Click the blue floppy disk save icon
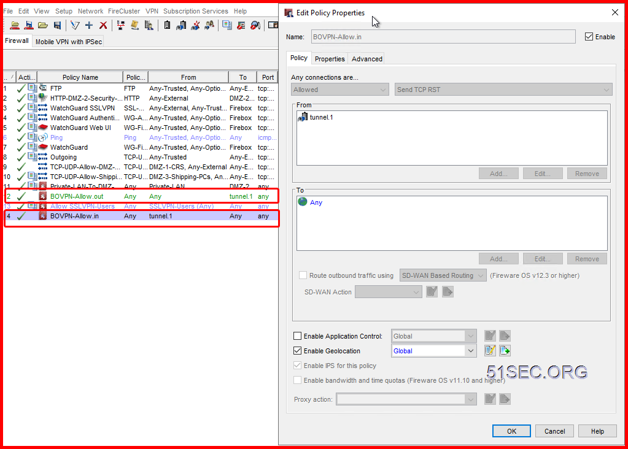Viewport: 628px width, 449px height. 57,25
